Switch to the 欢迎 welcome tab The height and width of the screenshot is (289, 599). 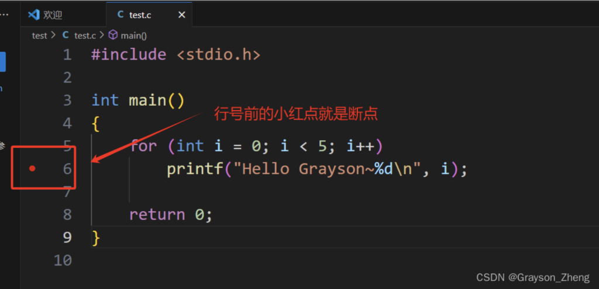tap(53, 15)
